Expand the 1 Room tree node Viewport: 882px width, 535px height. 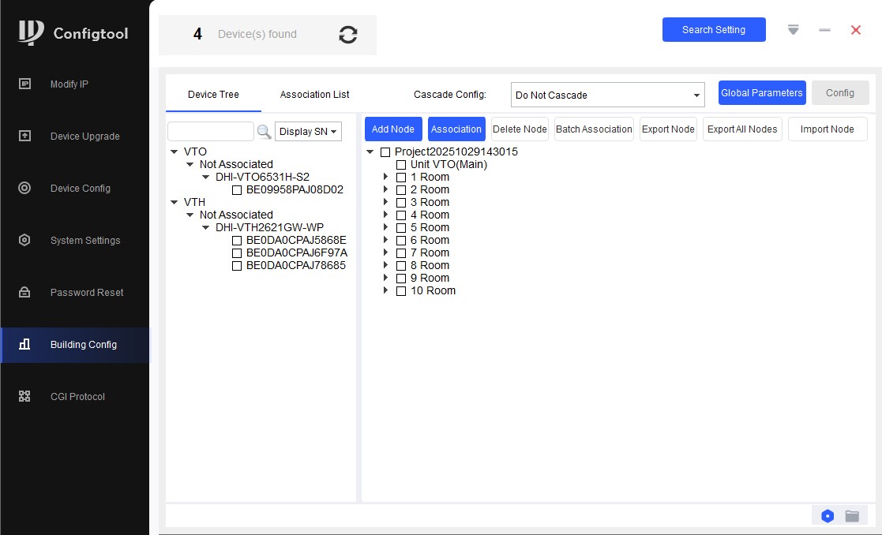pos(385,178)
